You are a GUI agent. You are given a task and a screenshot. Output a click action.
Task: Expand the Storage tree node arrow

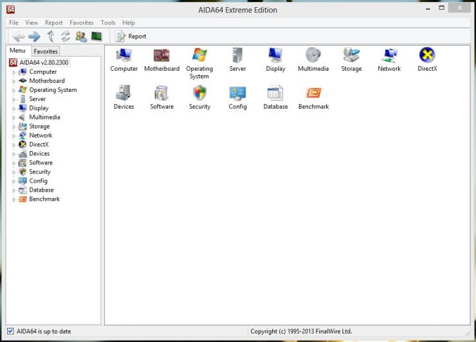14,127
